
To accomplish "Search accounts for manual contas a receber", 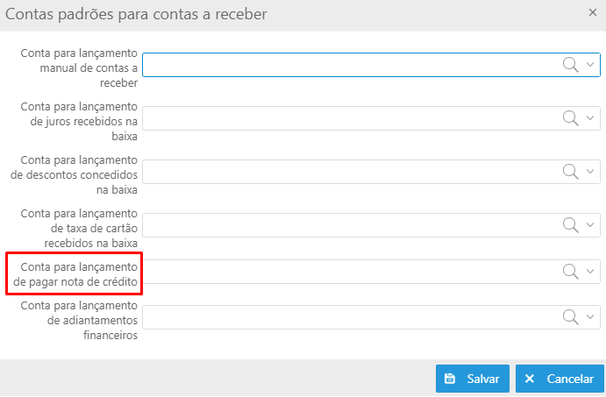I will tap(570, 65).
